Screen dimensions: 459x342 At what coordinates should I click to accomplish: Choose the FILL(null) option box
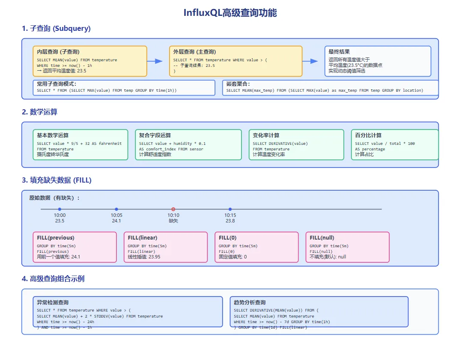[x=347, y=247]
